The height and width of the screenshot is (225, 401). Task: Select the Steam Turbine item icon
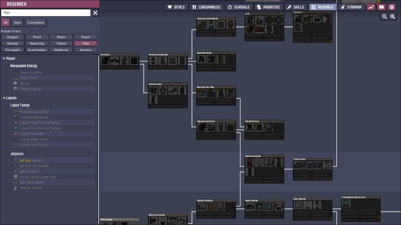(x=15, y=72)
